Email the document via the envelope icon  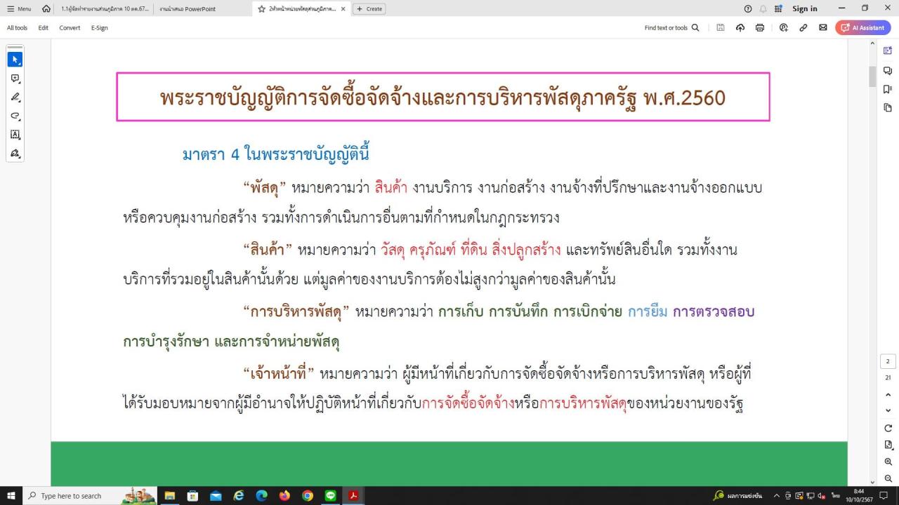point(822,27)
